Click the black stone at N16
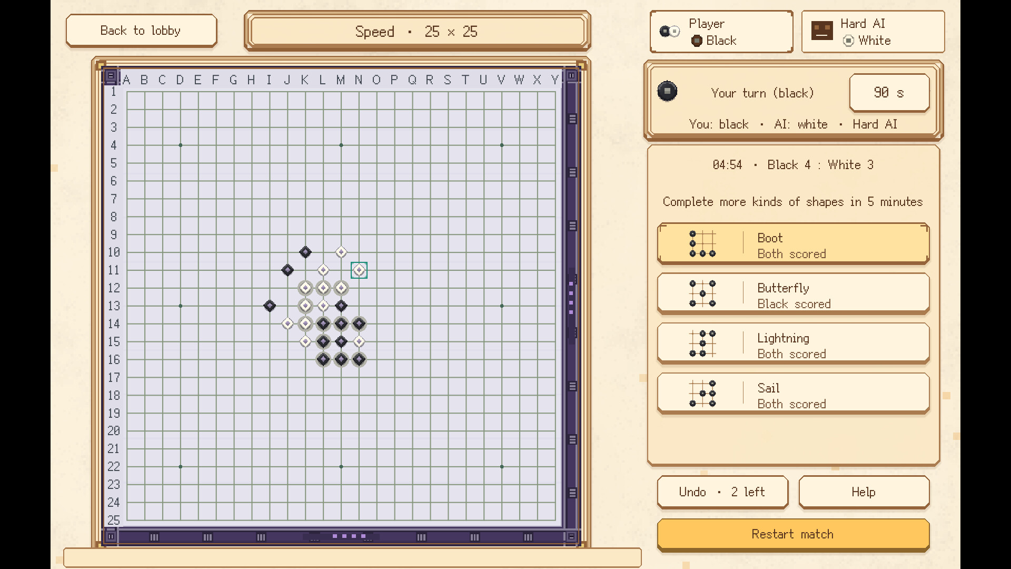This screenshot has width=1011, height=569. (x=359, y=360)
